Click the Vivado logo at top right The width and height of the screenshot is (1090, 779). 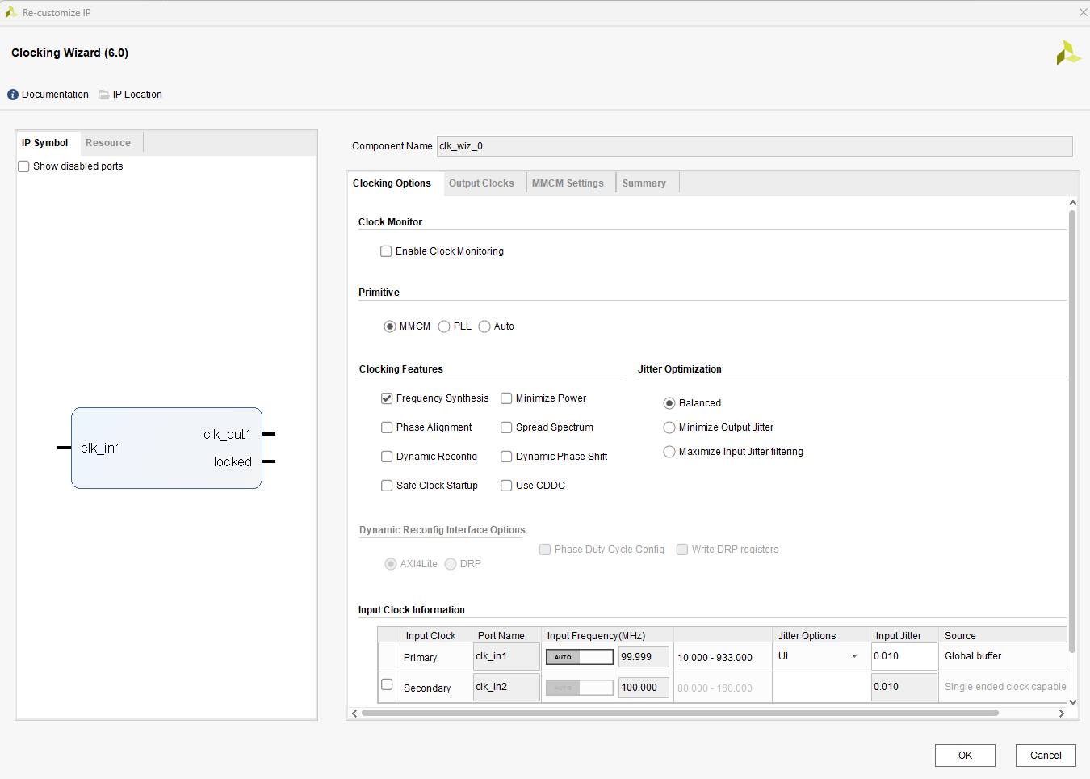pos(1068,53)
